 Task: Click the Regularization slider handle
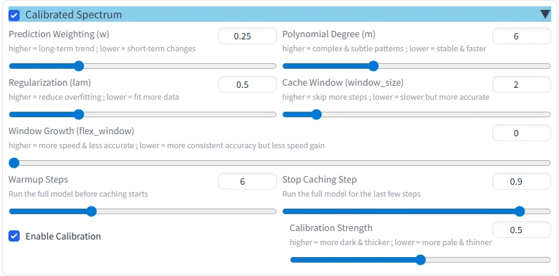pyautogui.click(x=79, y=114)
